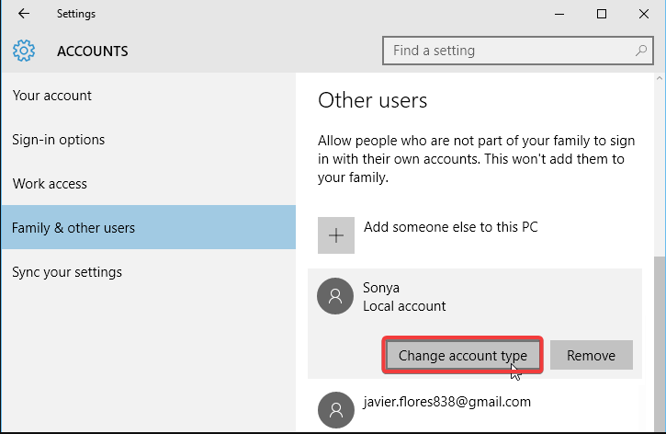Minimize the Settings window
Image resolution: width=666 pixels, height=434 pixels.
pos(559,14)
